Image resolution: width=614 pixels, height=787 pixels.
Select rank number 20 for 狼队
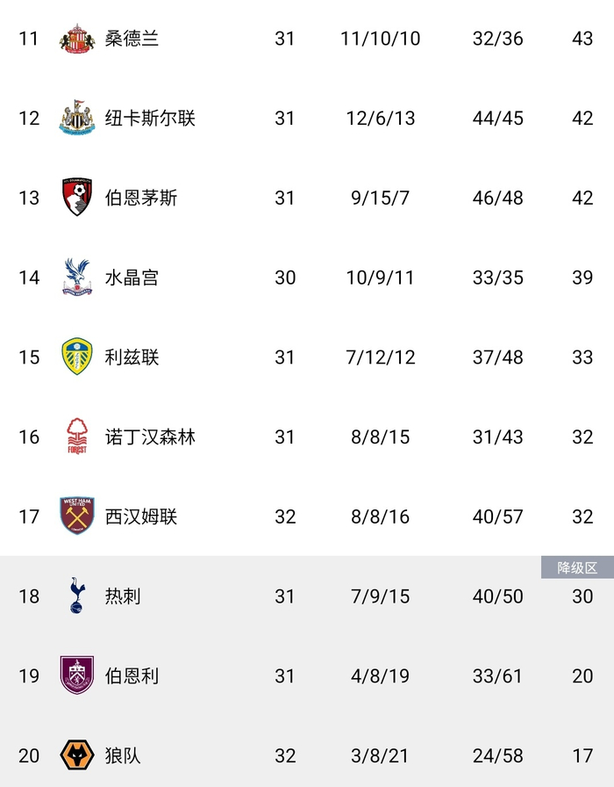(x=29, y=755)
